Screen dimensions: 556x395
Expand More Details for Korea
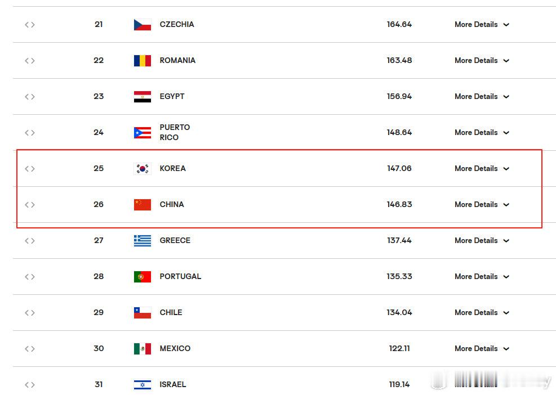click(x=482, y=169)
